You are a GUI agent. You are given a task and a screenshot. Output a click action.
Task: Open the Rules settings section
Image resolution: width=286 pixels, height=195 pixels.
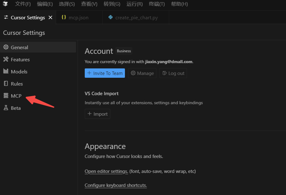[38, 84]
